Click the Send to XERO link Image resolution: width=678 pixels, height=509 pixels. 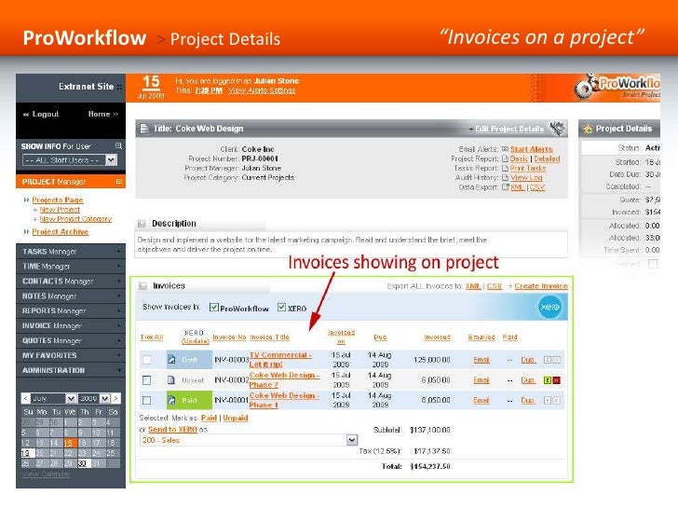coord(172,430)
